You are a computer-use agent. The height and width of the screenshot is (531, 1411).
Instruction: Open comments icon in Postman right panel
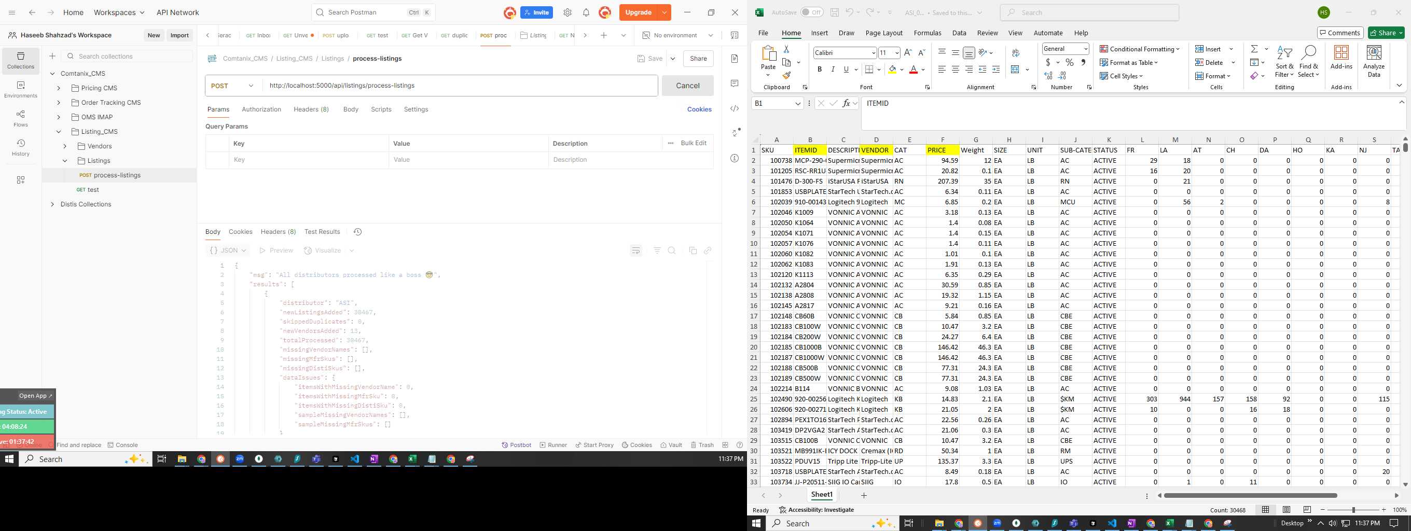(735, 83)
